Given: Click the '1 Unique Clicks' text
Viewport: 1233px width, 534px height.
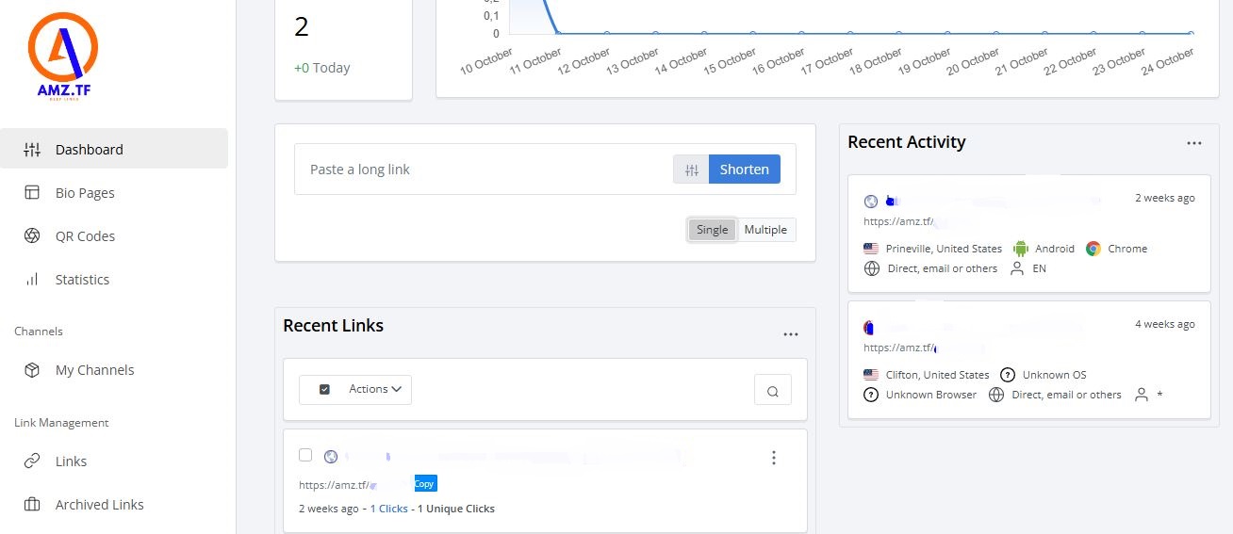Looking at the screenshot, I should tap(455, 509).
